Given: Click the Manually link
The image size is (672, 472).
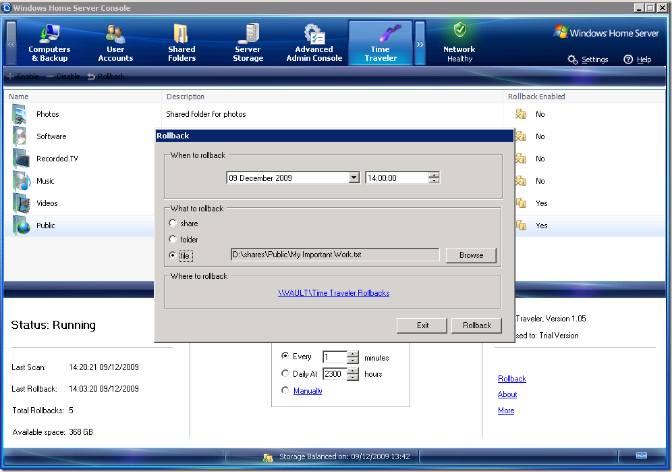Looking at the screenshot, I should (308, 391).
